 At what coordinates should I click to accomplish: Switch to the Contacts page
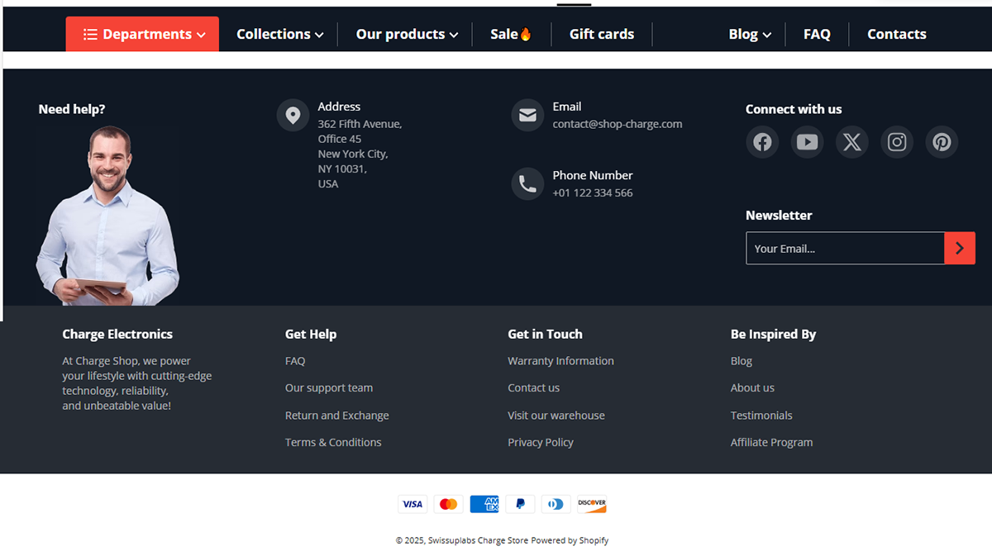[x=896, y=34]
